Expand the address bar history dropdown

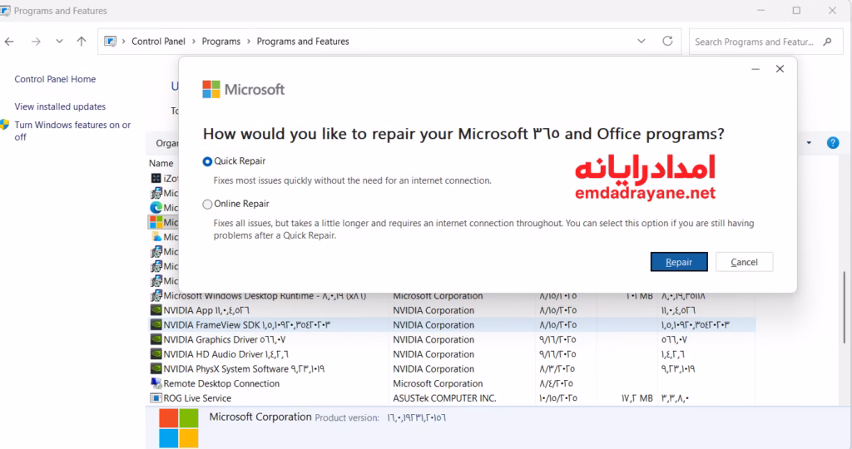pos(641,41)
